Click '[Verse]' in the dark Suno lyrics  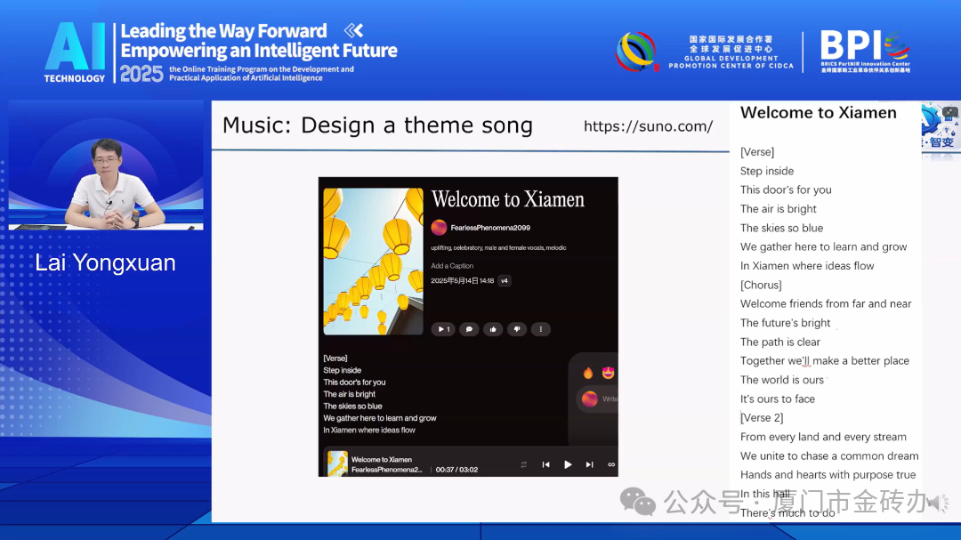335,358
